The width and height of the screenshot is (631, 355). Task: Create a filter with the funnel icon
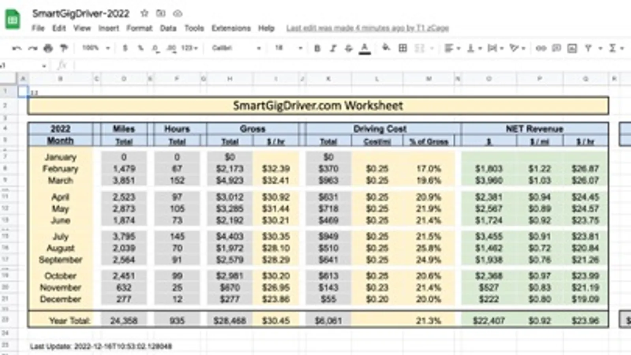coord(588,48)
